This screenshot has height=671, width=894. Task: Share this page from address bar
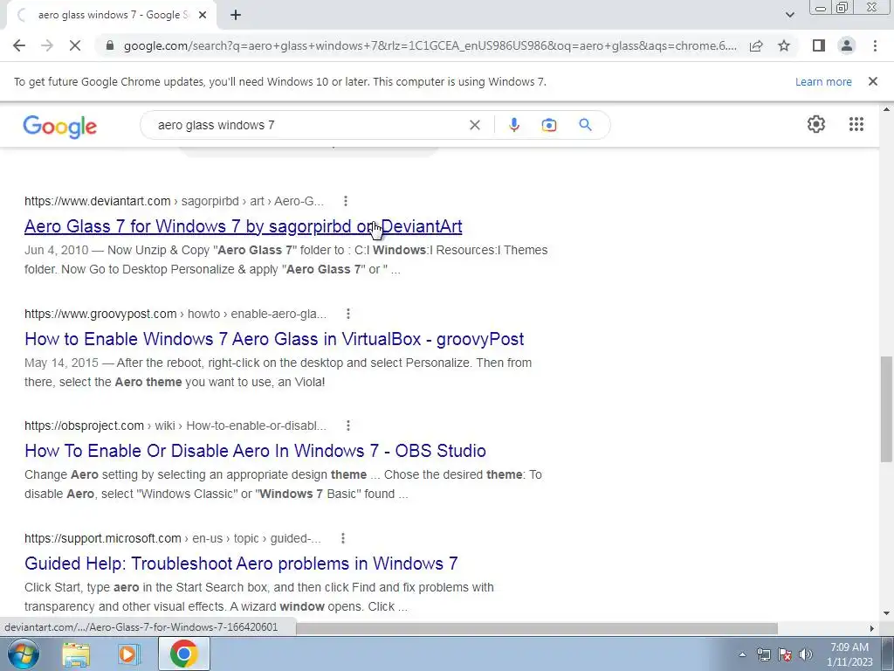point(756,45)
